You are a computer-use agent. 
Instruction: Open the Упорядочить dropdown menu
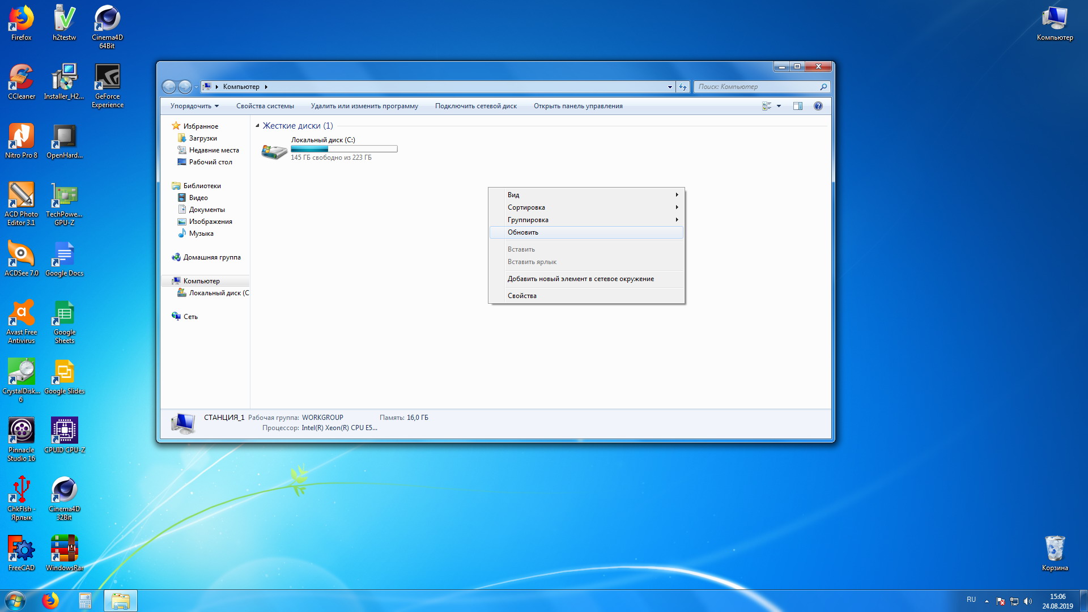click(194, 106)
